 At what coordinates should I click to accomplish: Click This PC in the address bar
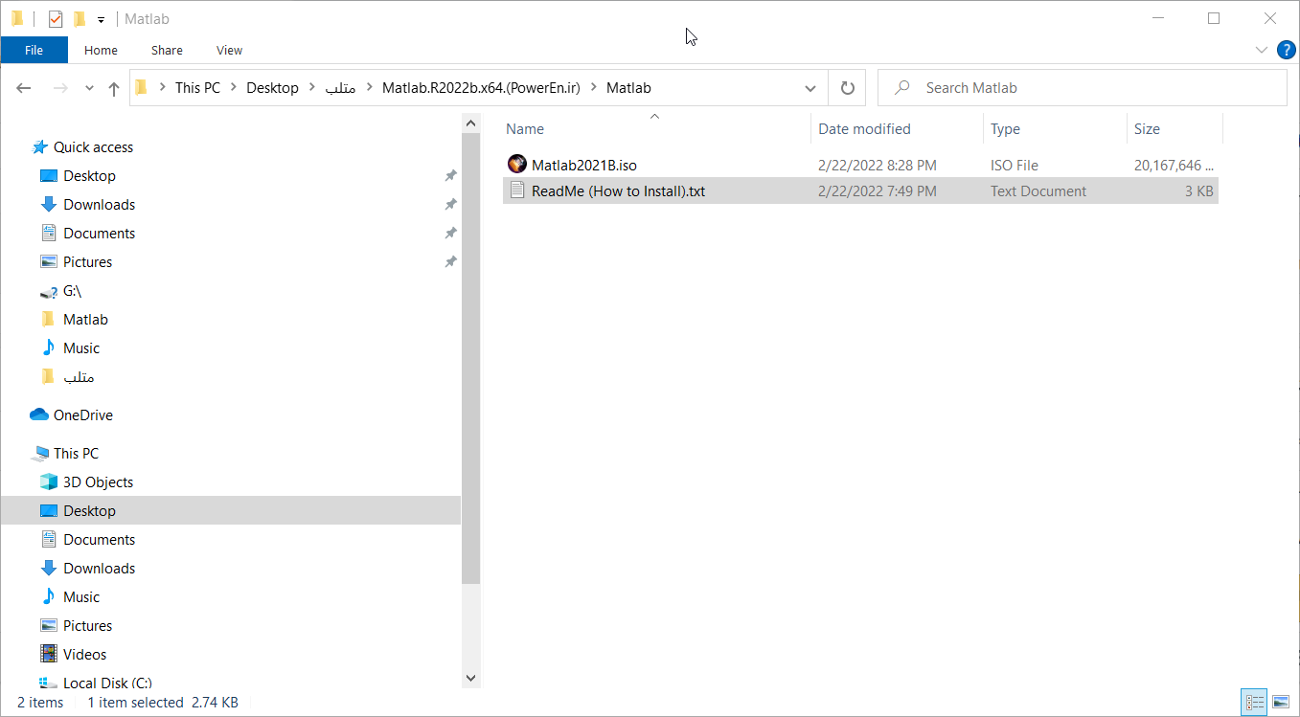tap(197, 88)
